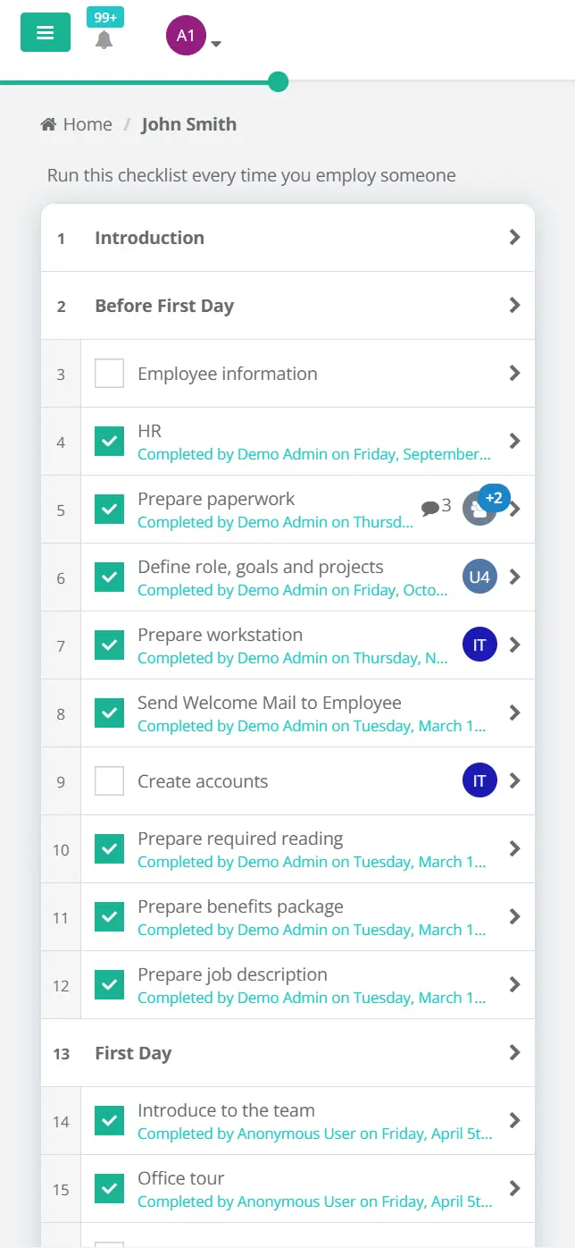Click the checklist progress bar
Screen dimensions: 575x1248
(x=277, y=80)
